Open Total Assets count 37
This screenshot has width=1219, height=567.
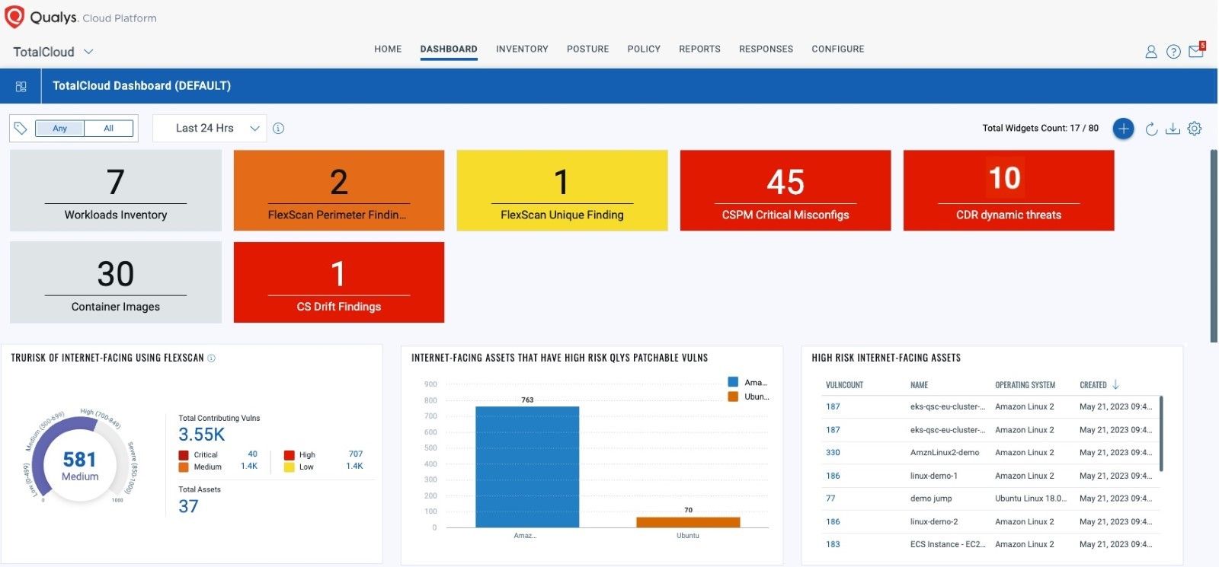[188, 507]
